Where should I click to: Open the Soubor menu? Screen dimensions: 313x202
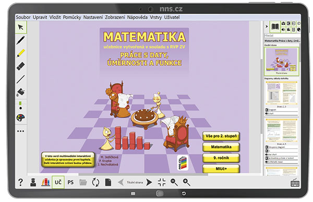23,17
